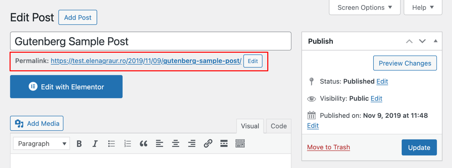Expand the Screen Options panel
452x168 pixels.
[x=364, y=8]
